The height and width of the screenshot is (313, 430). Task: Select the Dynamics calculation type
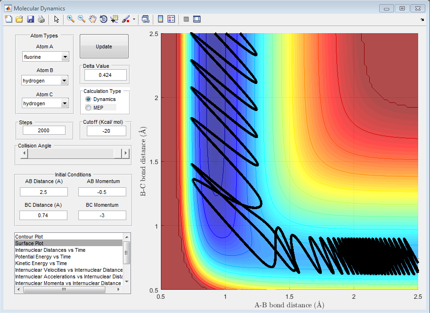tap(101, 99)
